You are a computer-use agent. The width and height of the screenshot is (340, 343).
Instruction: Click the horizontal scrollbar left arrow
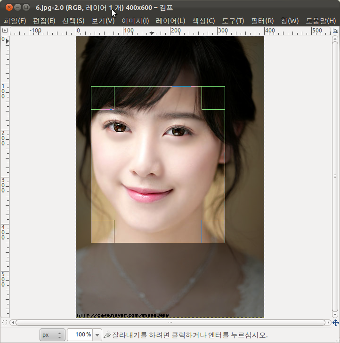[x=13, y=322]
